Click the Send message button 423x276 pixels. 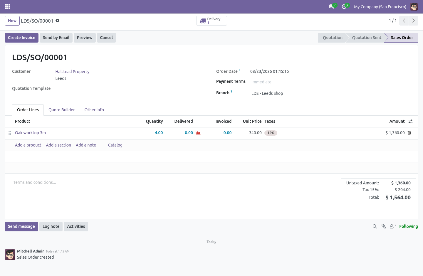(21, 226)
